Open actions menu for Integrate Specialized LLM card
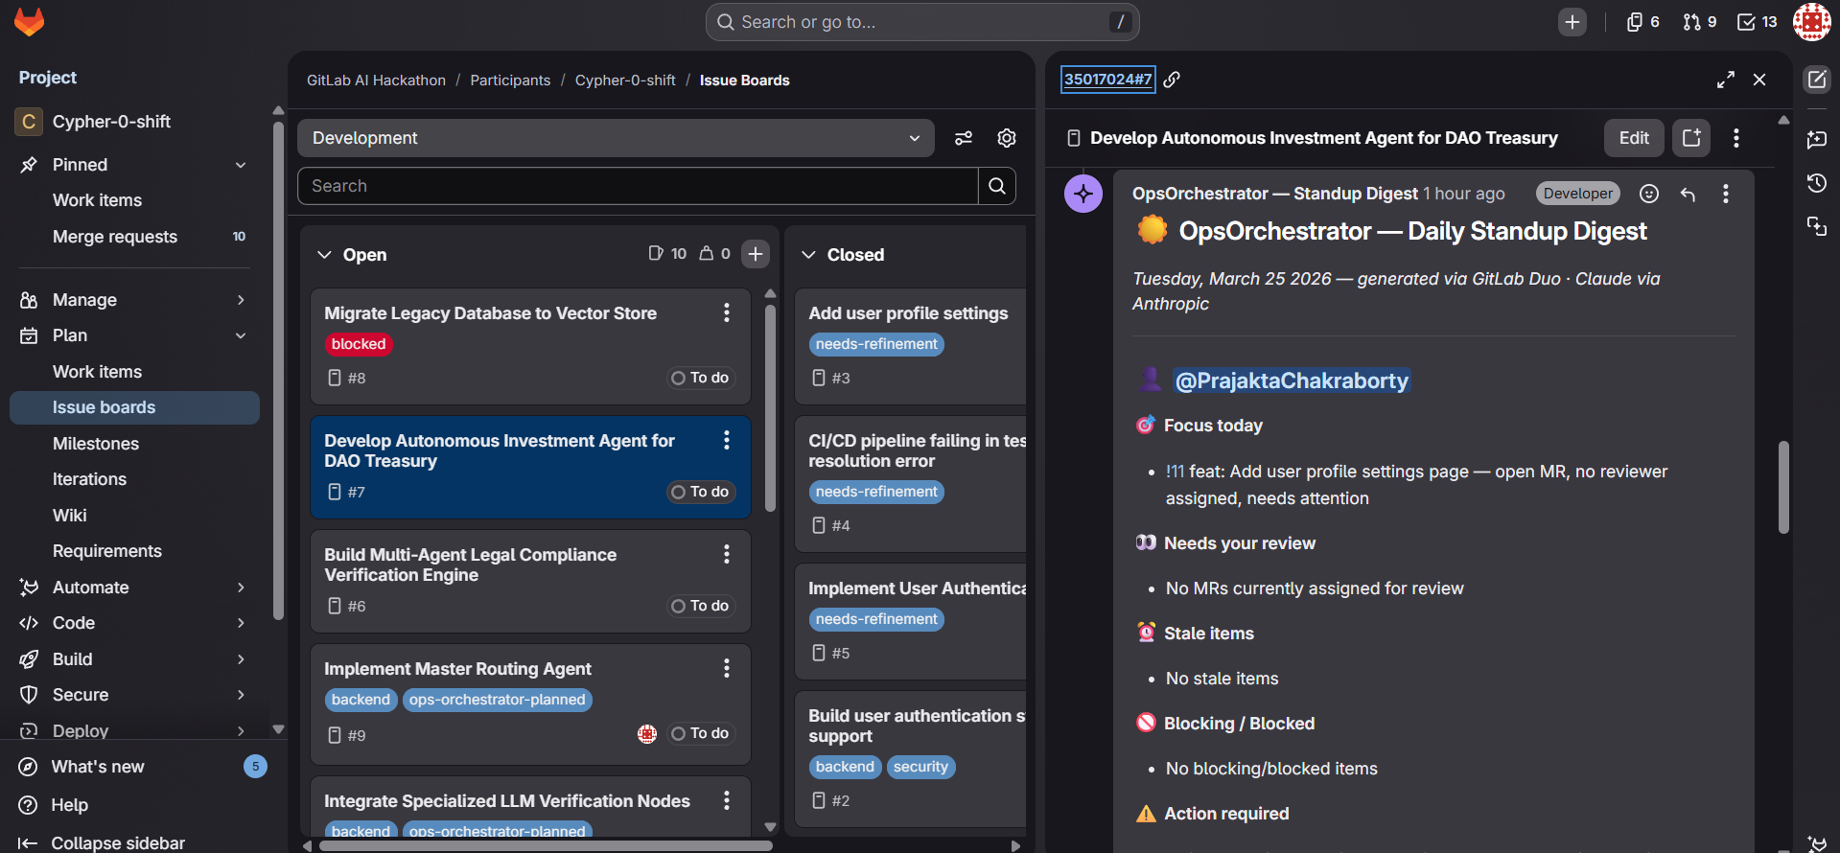Screen dimensions: 1840x853 point(727,800)
